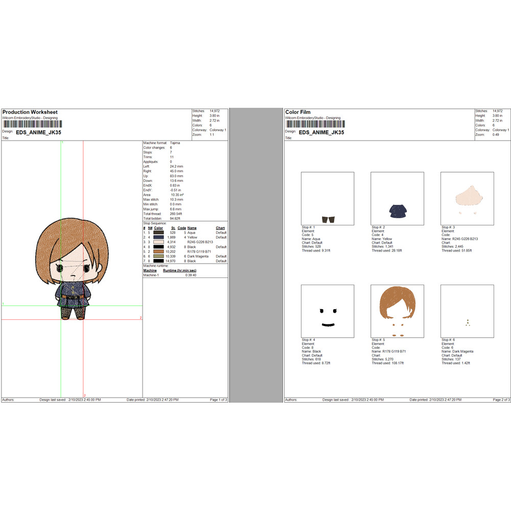This screenshot has height=511, width=511.
Task: Click the peach R245 G226 B213 swatch
Action: pos(158,242)
